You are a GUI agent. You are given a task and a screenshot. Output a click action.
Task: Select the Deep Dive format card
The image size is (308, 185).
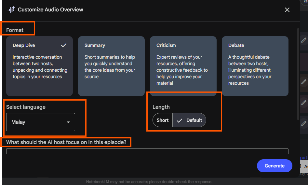(39, 66)
